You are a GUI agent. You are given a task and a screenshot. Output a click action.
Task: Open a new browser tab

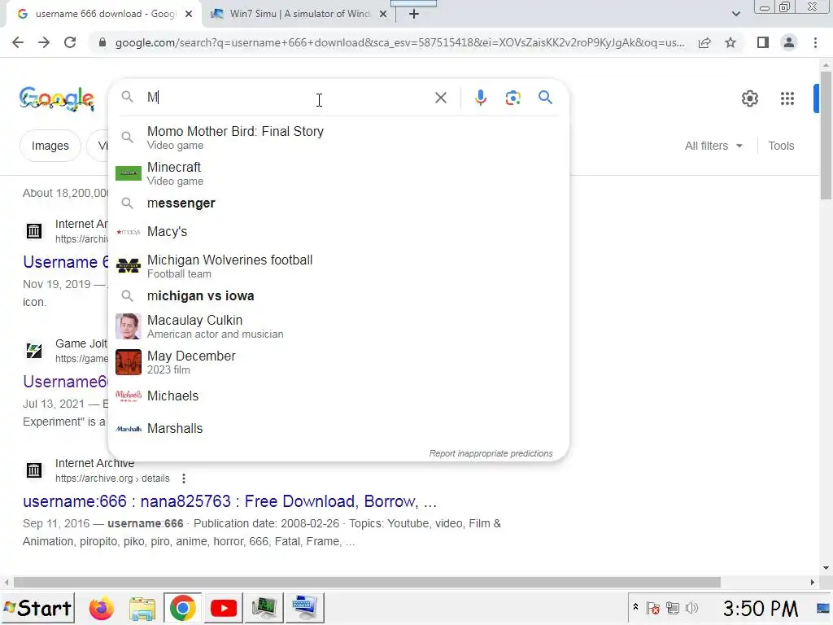(414, 15)
